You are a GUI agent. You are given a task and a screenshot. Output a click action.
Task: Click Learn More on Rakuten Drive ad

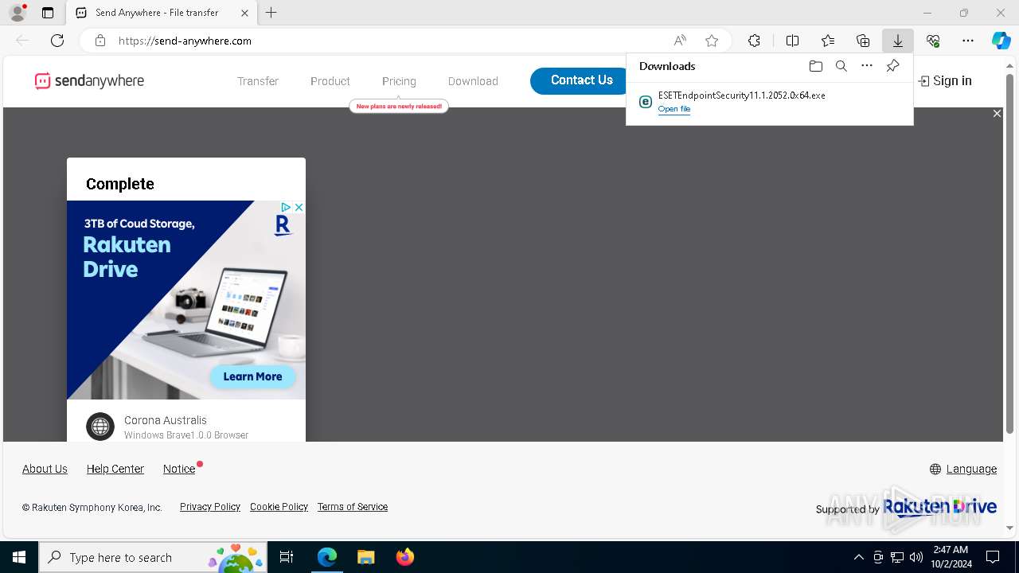pyautogui.click(x=252, y=376)
